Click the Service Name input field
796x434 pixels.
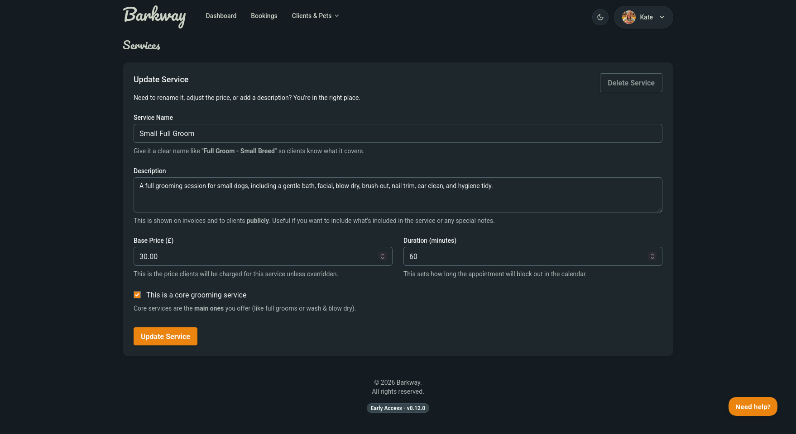tap(398, 133)
